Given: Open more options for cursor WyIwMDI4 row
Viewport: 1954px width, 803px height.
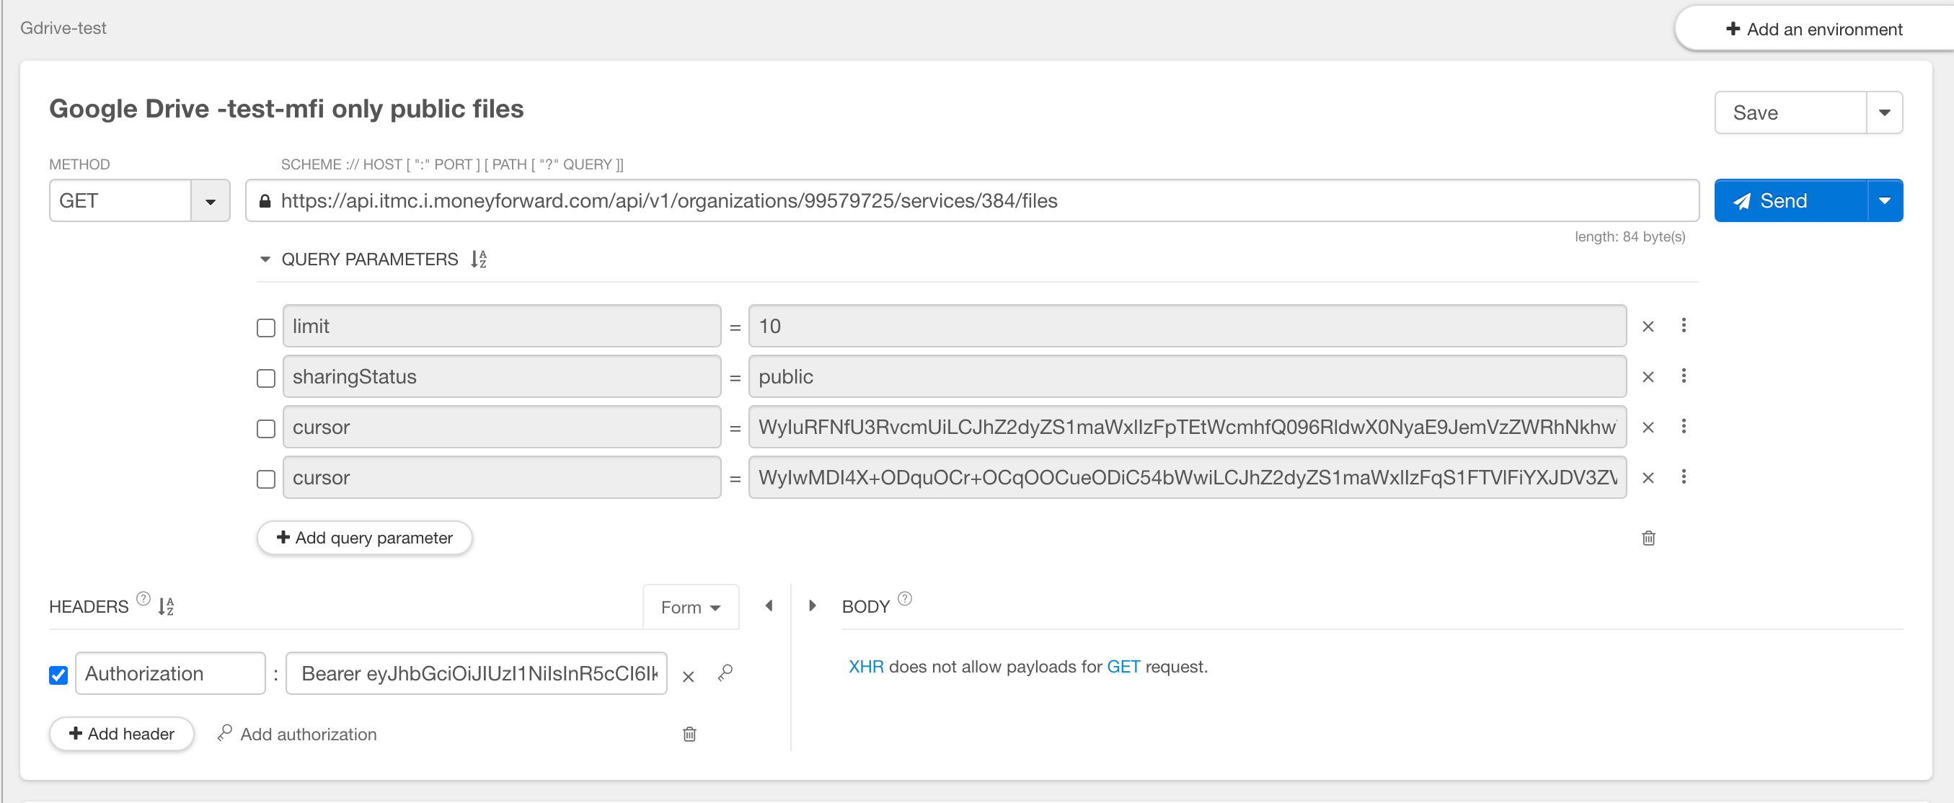Looking at the screenshot, I should [x=1683, y=477].
